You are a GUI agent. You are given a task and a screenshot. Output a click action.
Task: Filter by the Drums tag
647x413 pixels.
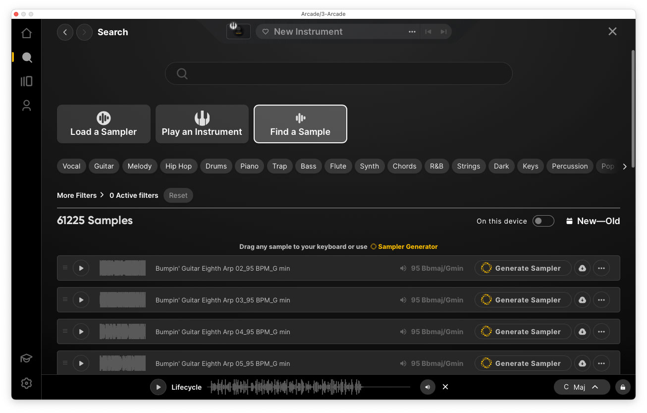[x=216, y=166]
